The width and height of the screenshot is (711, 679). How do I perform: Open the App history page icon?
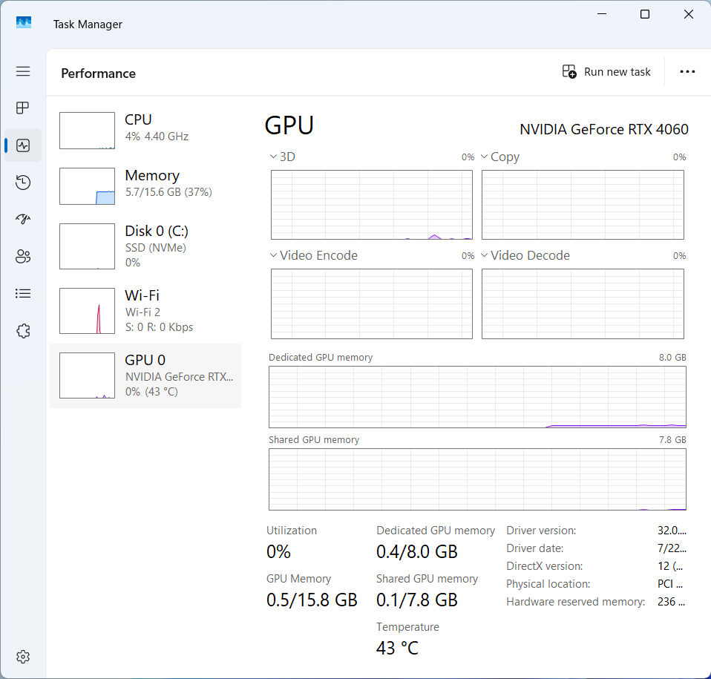(x=23, y=183)
